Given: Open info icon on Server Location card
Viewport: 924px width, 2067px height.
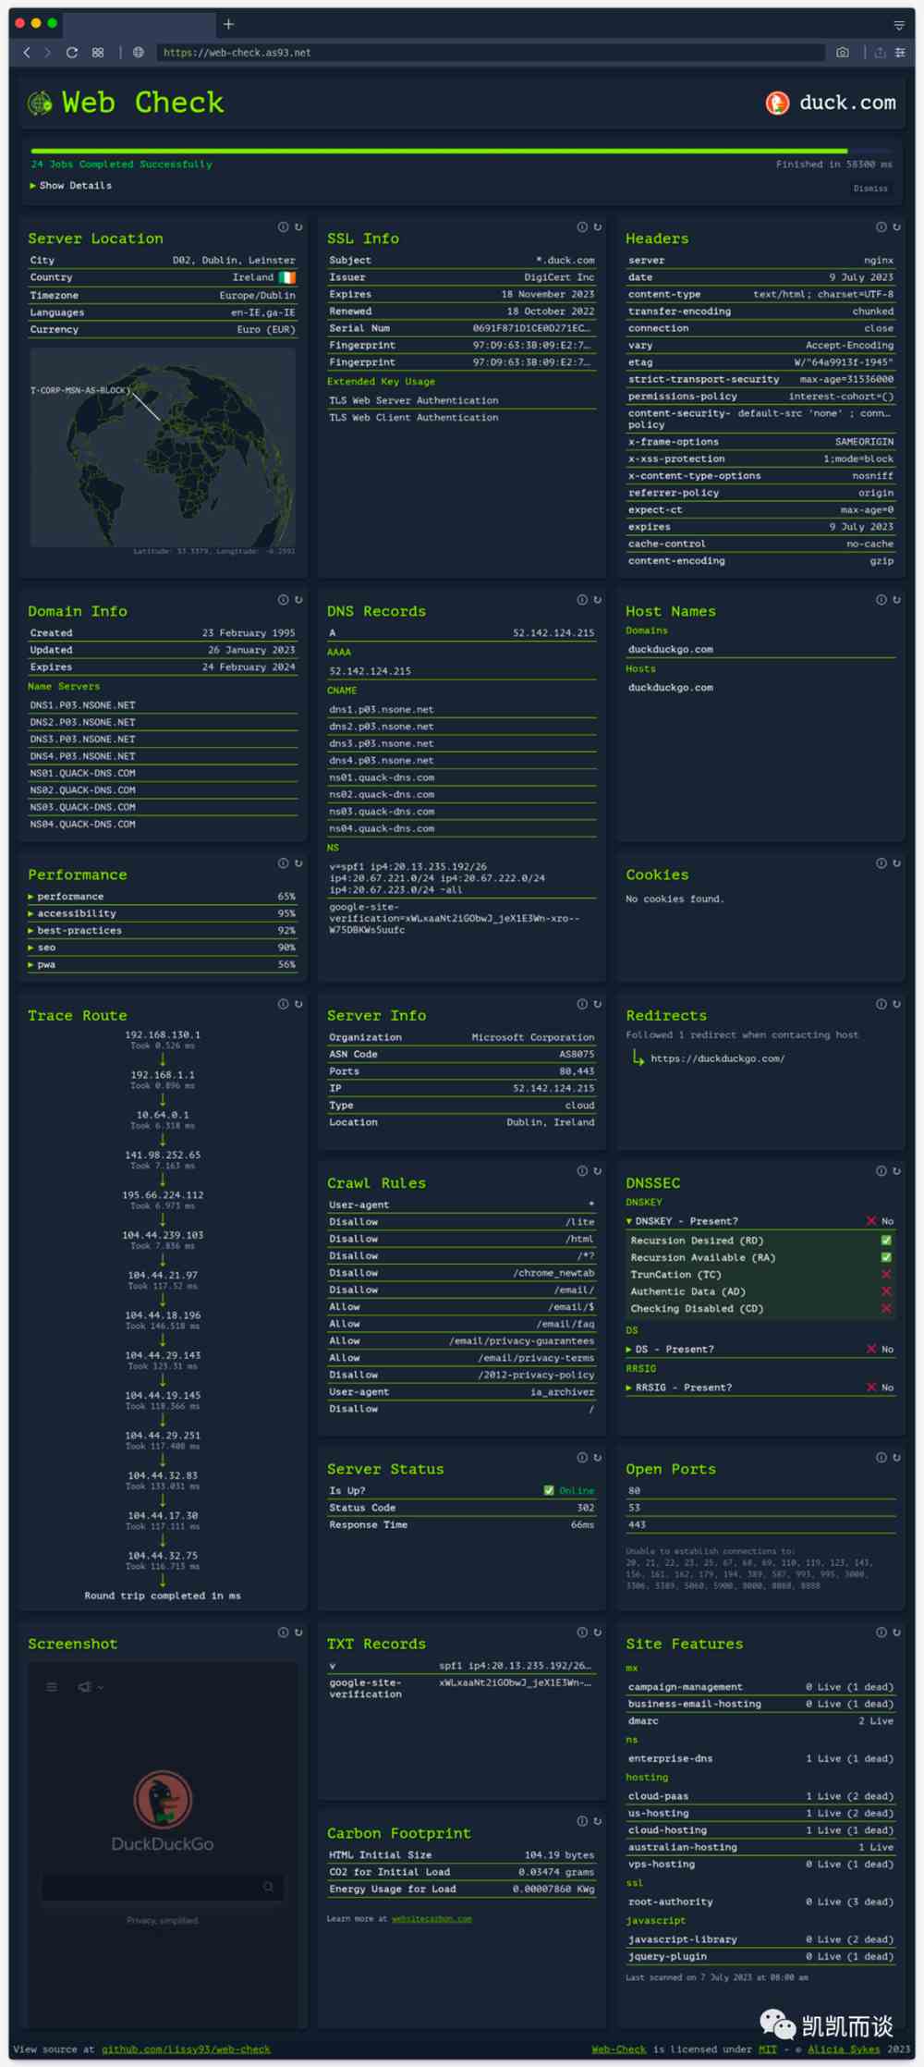Looking at the screenshot, I should 283,226.
